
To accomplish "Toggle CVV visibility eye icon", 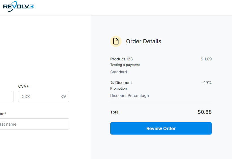I will pyautogui.click(x=64, y=96).
